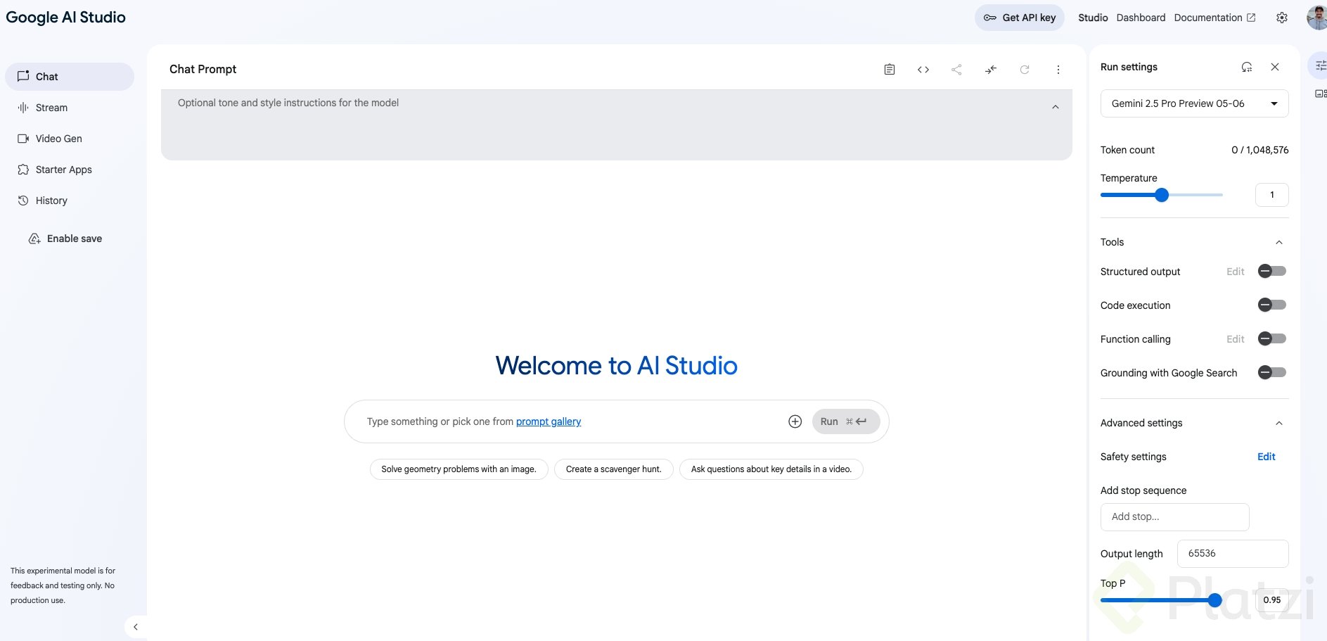
Task: Enable Grounding with Google Search
Action: pos(1271,373)
